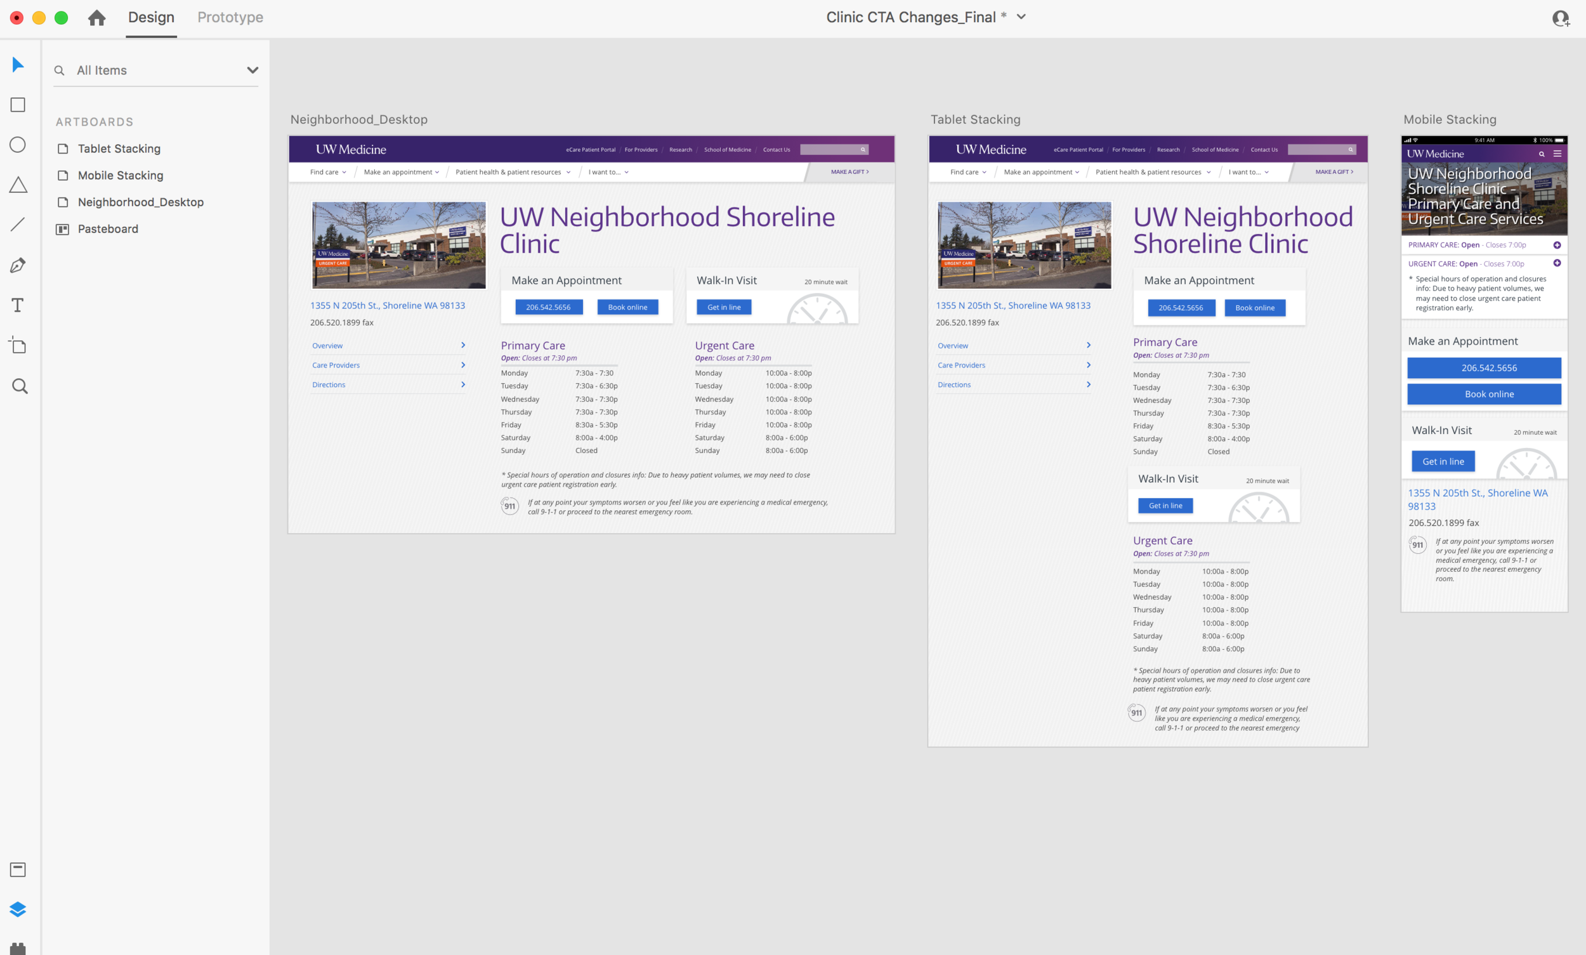Select the Ellipse tool
The image size is (1586, 955).
coord(18,145)
